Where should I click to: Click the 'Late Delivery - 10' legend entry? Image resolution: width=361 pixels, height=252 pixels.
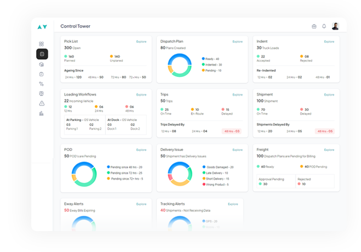click(215, 173)
